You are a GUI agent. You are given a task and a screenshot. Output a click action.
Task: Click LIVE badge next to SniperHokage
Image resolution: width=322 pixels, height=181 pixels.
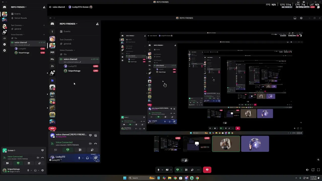tap(43, 53)
